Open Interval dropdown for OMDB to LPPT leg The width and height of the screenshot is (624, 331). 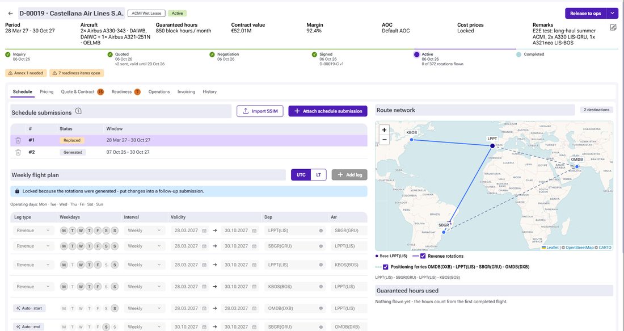(x=145, y=308)
